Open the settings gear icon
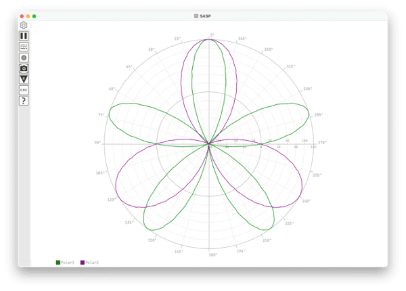 pyautogui.click(x=24, y=25)
